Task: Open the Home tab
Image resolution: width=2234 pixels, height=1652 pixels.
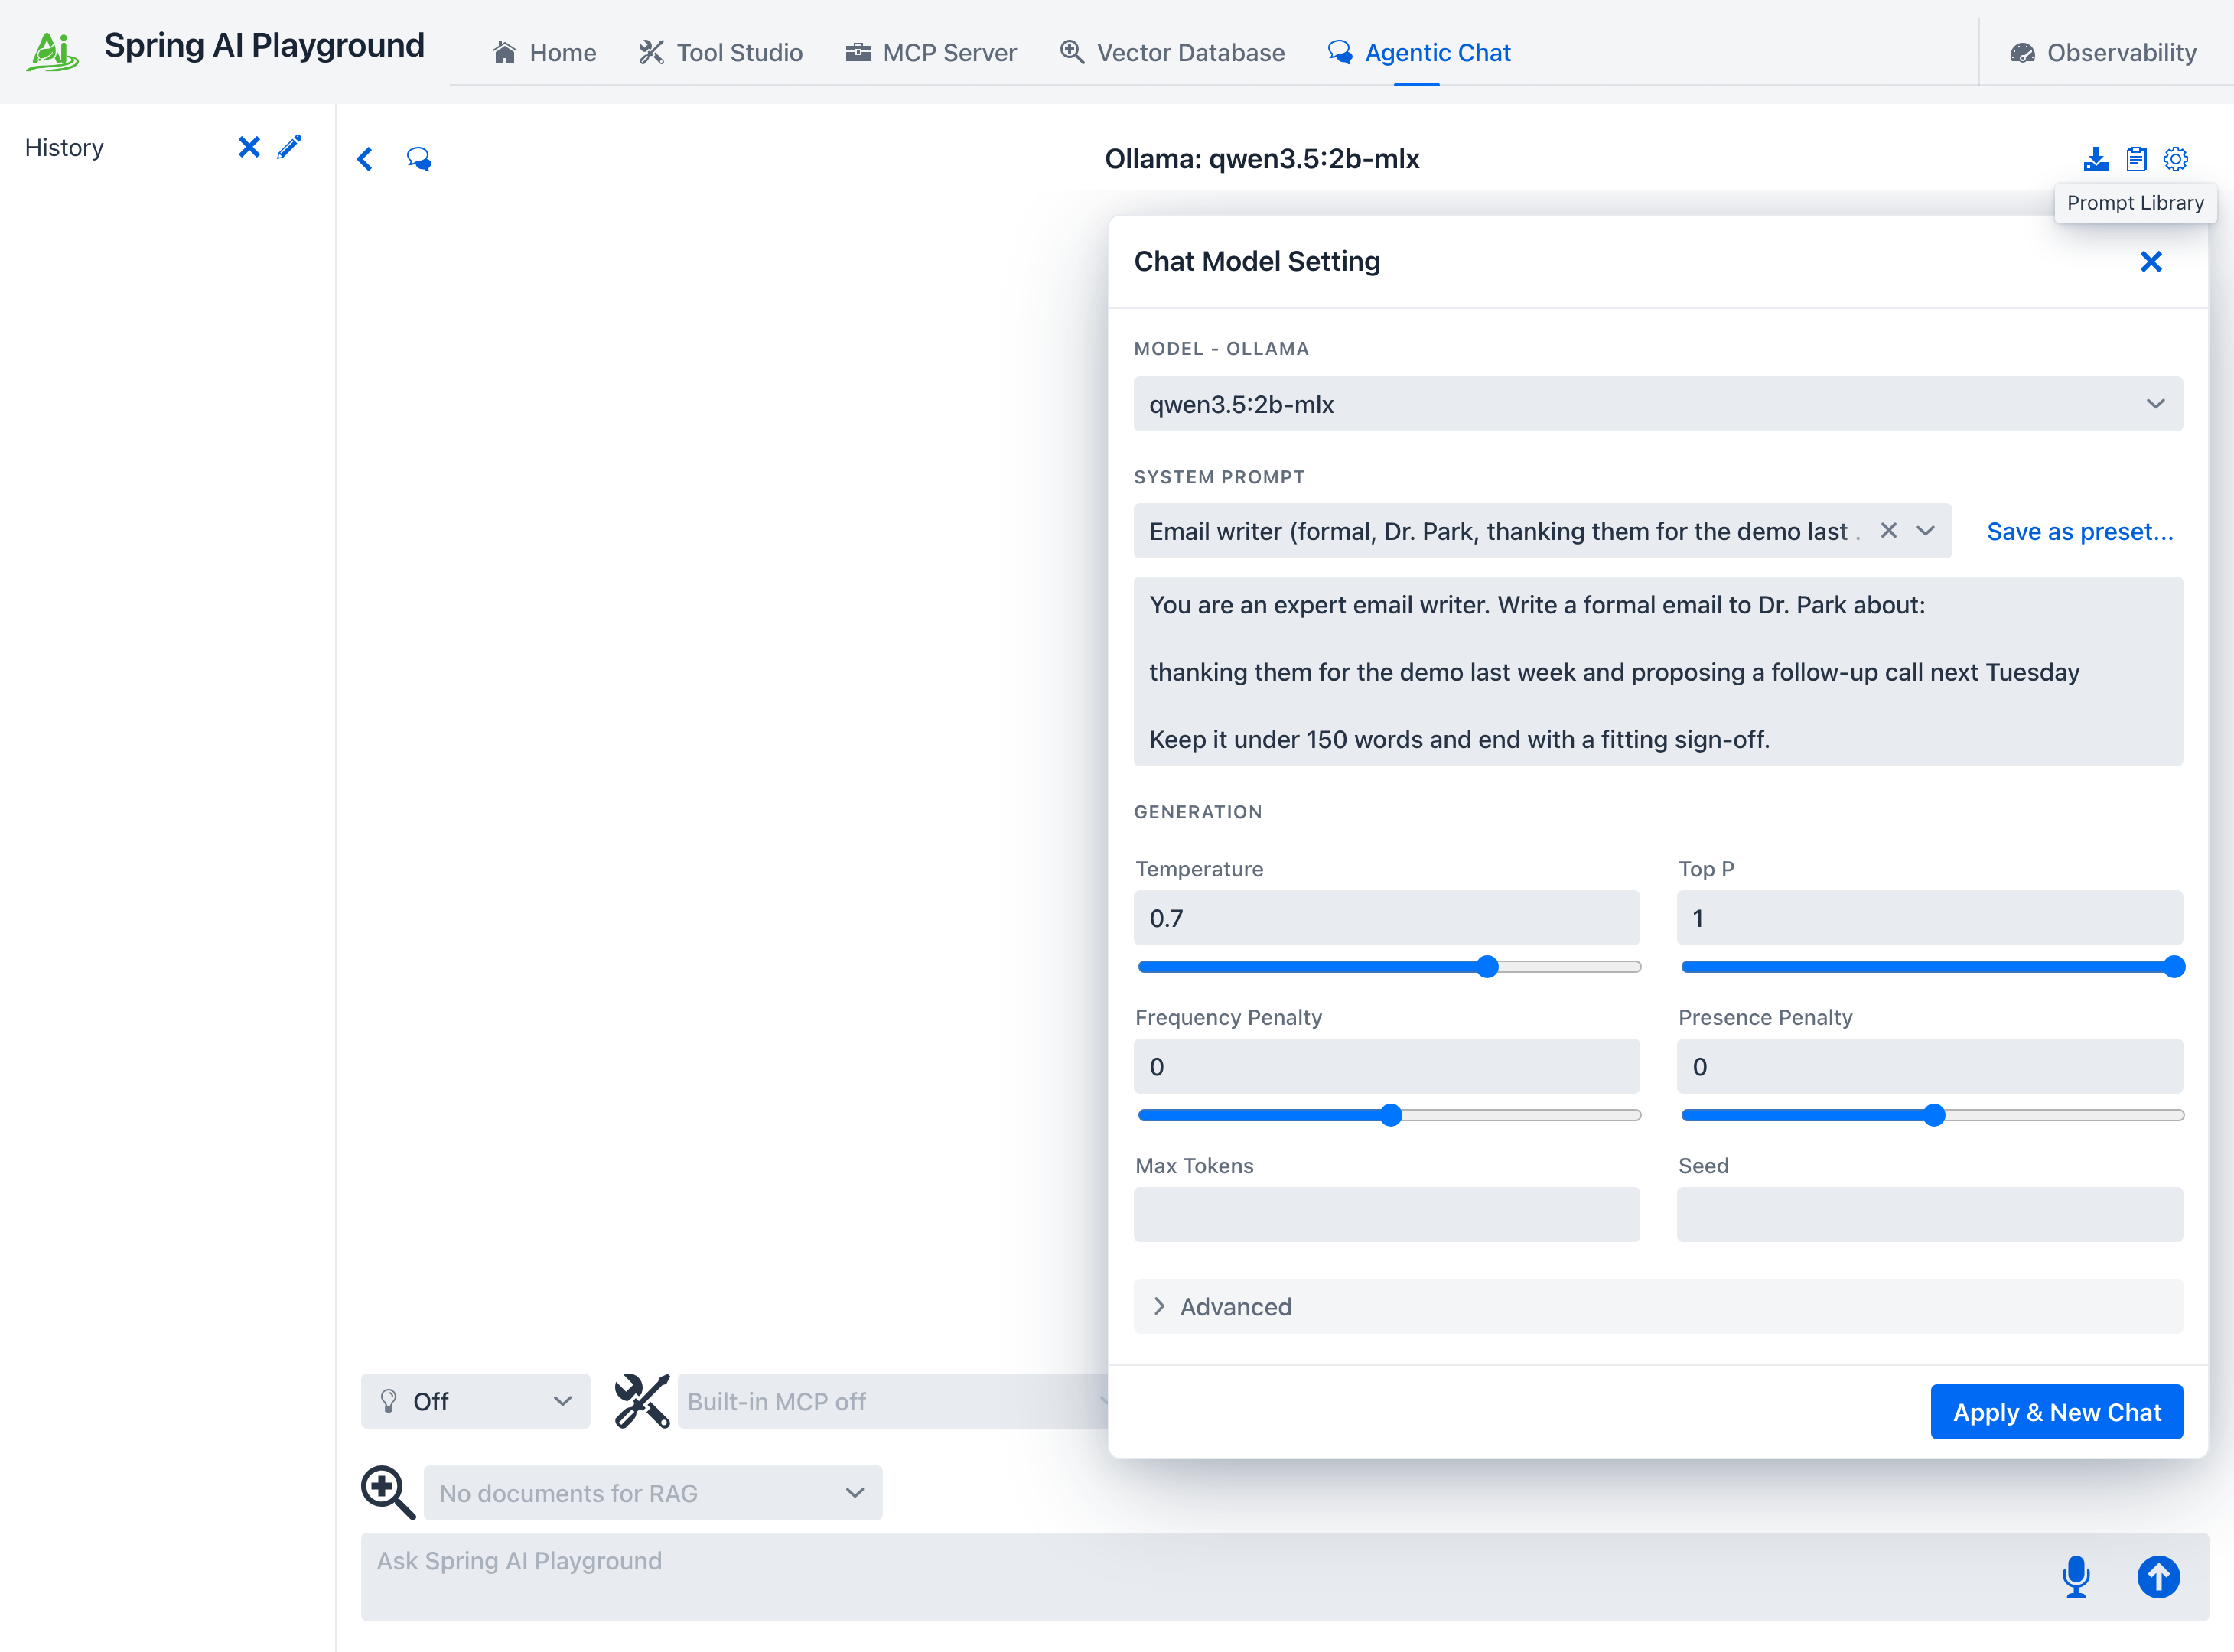Action: pyautogui.click(x=545, y=52)
